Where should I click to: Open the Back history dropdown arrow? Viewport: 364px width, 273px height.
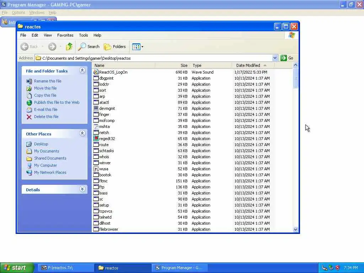[43, 47]
